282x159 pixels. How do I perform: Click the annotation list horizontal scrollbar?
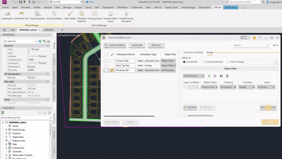click(129, 116)
